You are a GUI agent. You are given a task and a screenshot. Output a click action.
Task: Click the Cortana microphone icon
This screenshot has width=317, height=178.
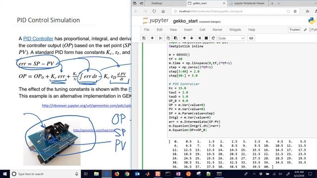click(77, 174)
